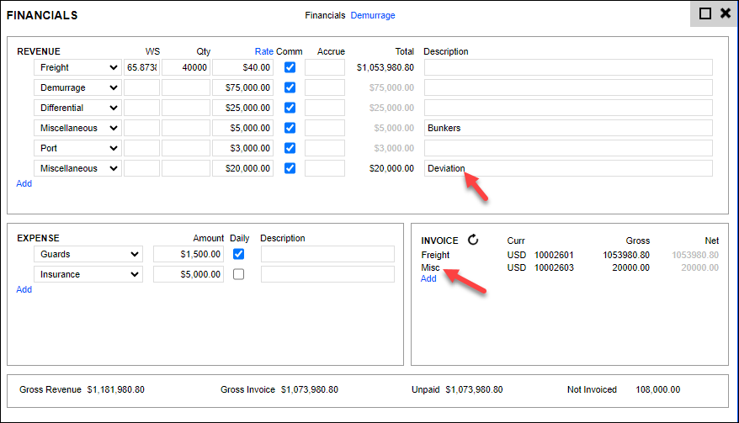Add a new invoice via Add link
Screen dimensions: 739x423
click(428, 279)
